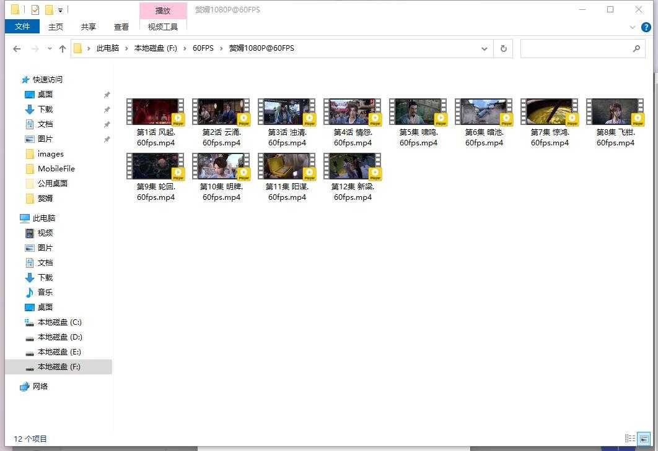The height and width of the screenshot is (451, 658).
Task: Open the MobileFile folder in sidebar
Action: 56,168
